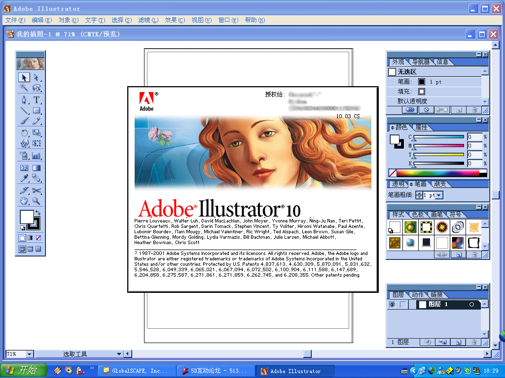Choose the Line Segment tool

coord(24,111)
